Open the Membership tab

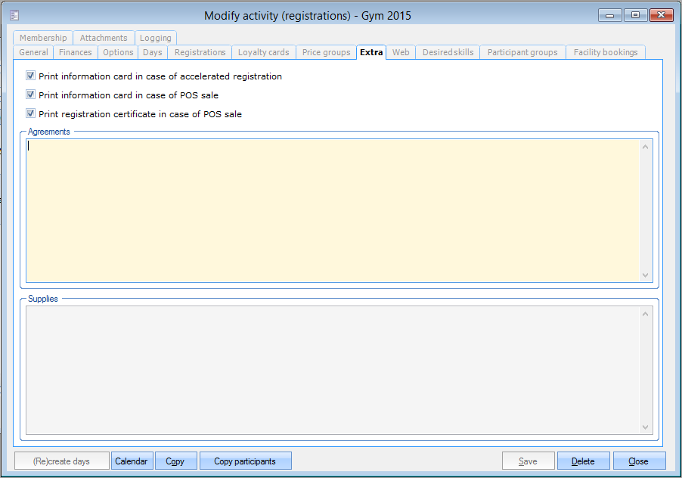(x=43, y=38)
